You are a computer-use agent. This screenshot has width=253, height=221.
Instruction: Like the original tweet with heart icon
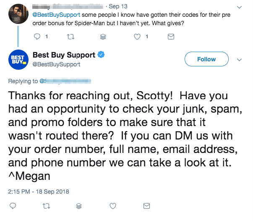point(137,37)
